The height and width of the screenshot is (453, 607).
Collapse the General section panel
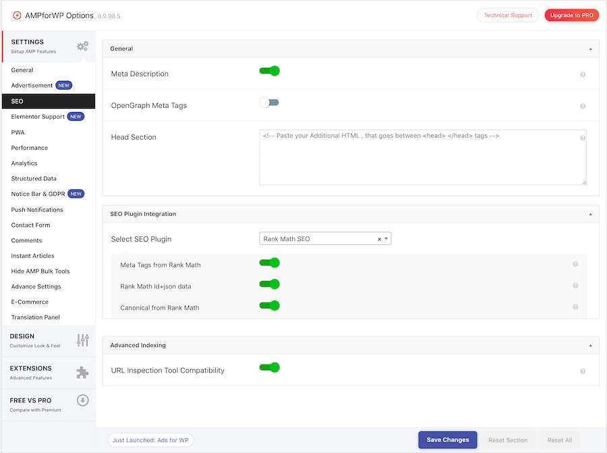590,49
